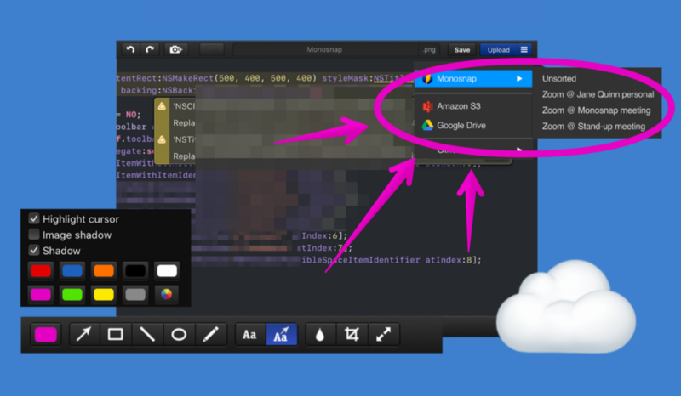Screen dimensions: 681x396
Task: Select the Pencil freehand tool
Action: [x=210, y=335]
